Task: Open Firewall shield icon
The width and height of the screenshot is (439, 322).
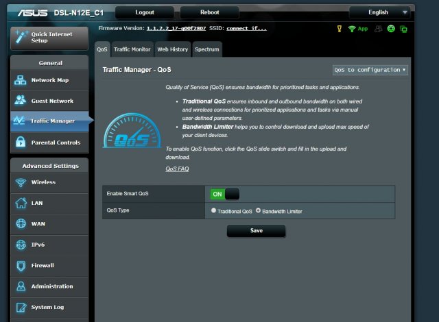Action: (x=20, y=265)
